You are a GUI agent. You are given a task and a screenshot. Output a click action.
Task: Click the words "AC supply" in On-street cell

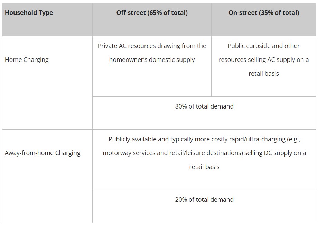click(279, 60)
